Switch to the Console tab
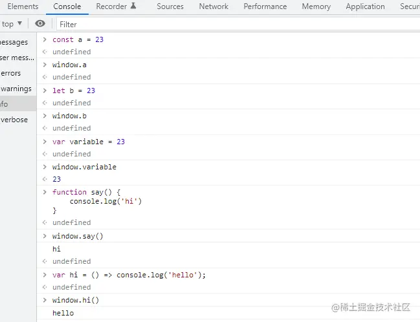The height and width of the screenshot is (322, 420). click(x=67, y=6)
